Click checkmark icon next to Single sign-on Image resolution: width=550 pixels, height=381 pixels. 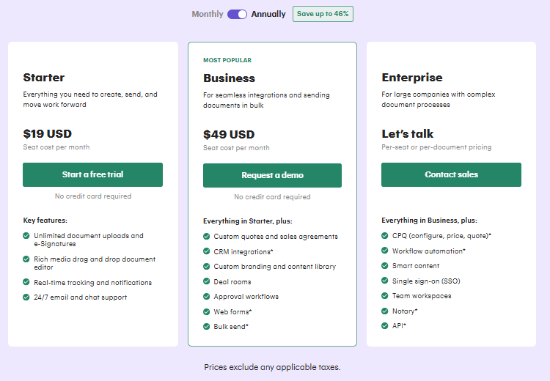385,281
